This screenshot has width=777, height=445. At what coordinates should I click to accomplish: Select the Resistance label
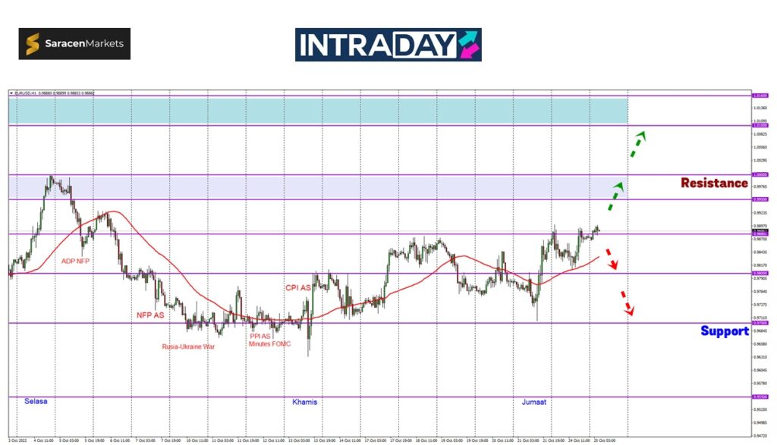713,183
